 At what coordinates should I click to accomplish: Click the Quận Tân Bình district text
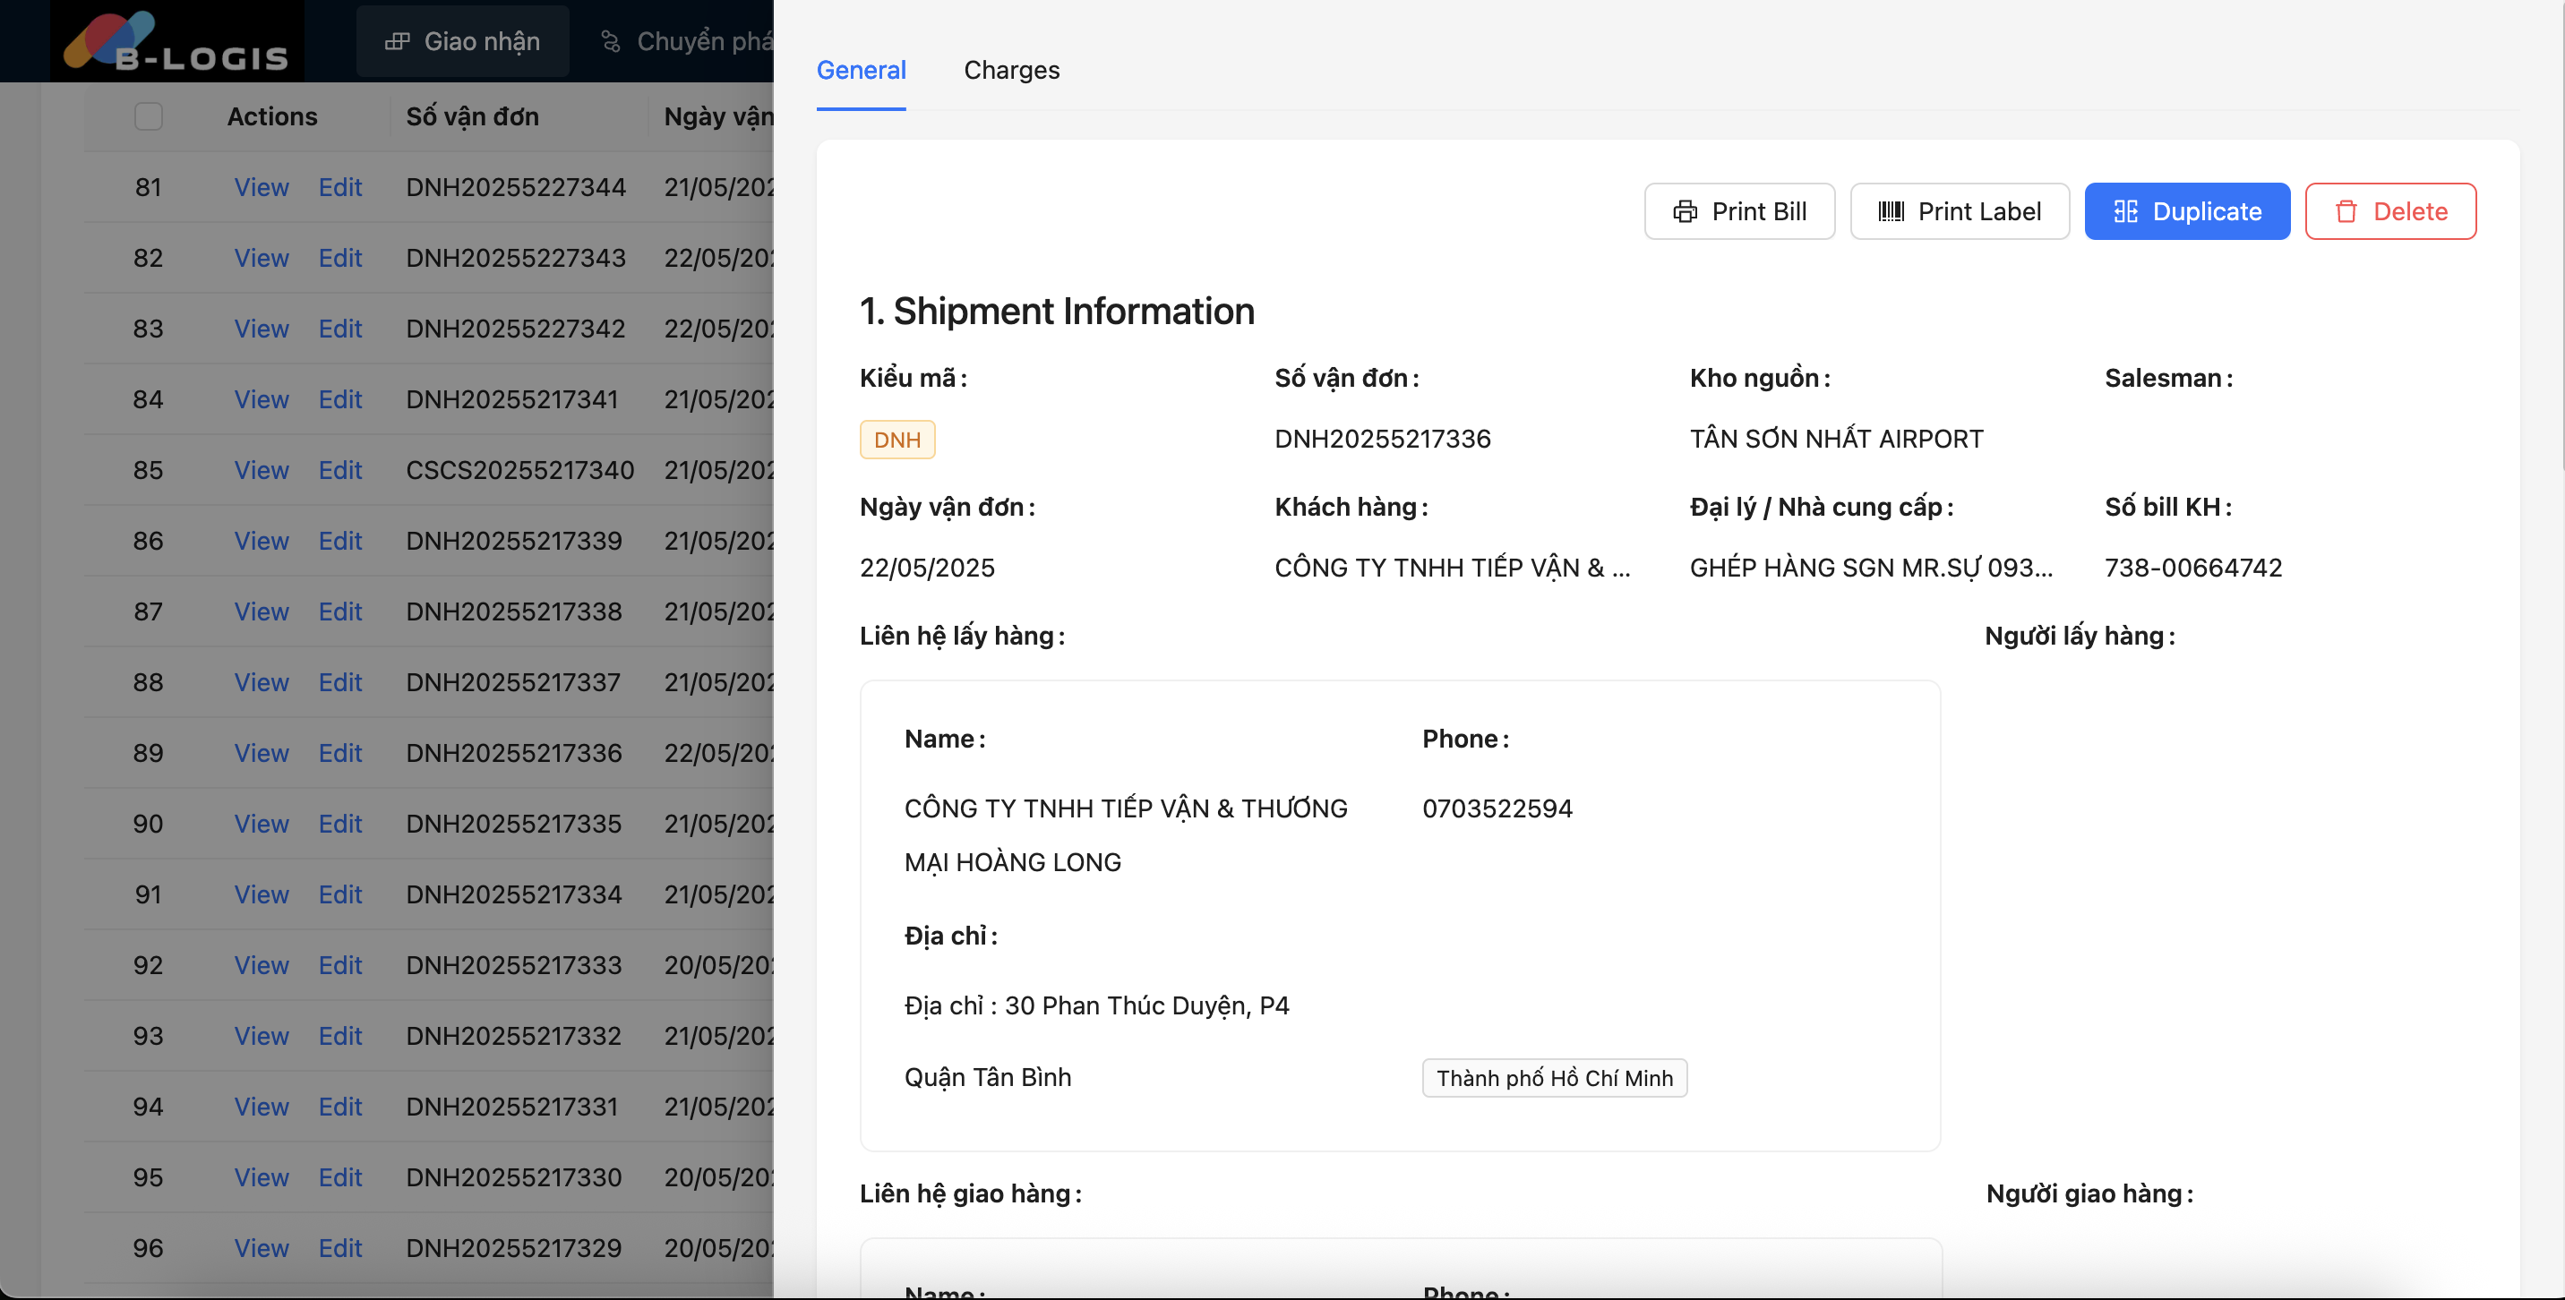[987, 1077]
